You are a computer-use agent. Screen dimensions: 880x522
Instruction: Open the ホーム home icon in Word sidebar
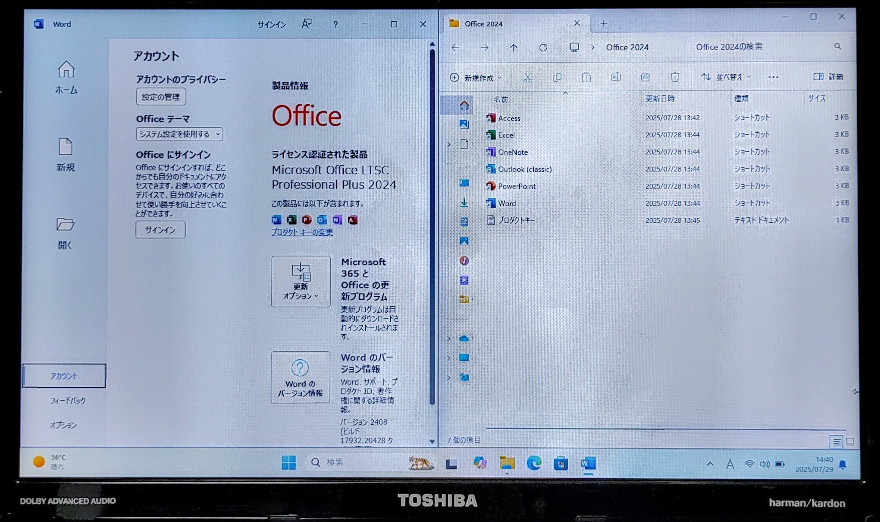(x=66, y=70)
